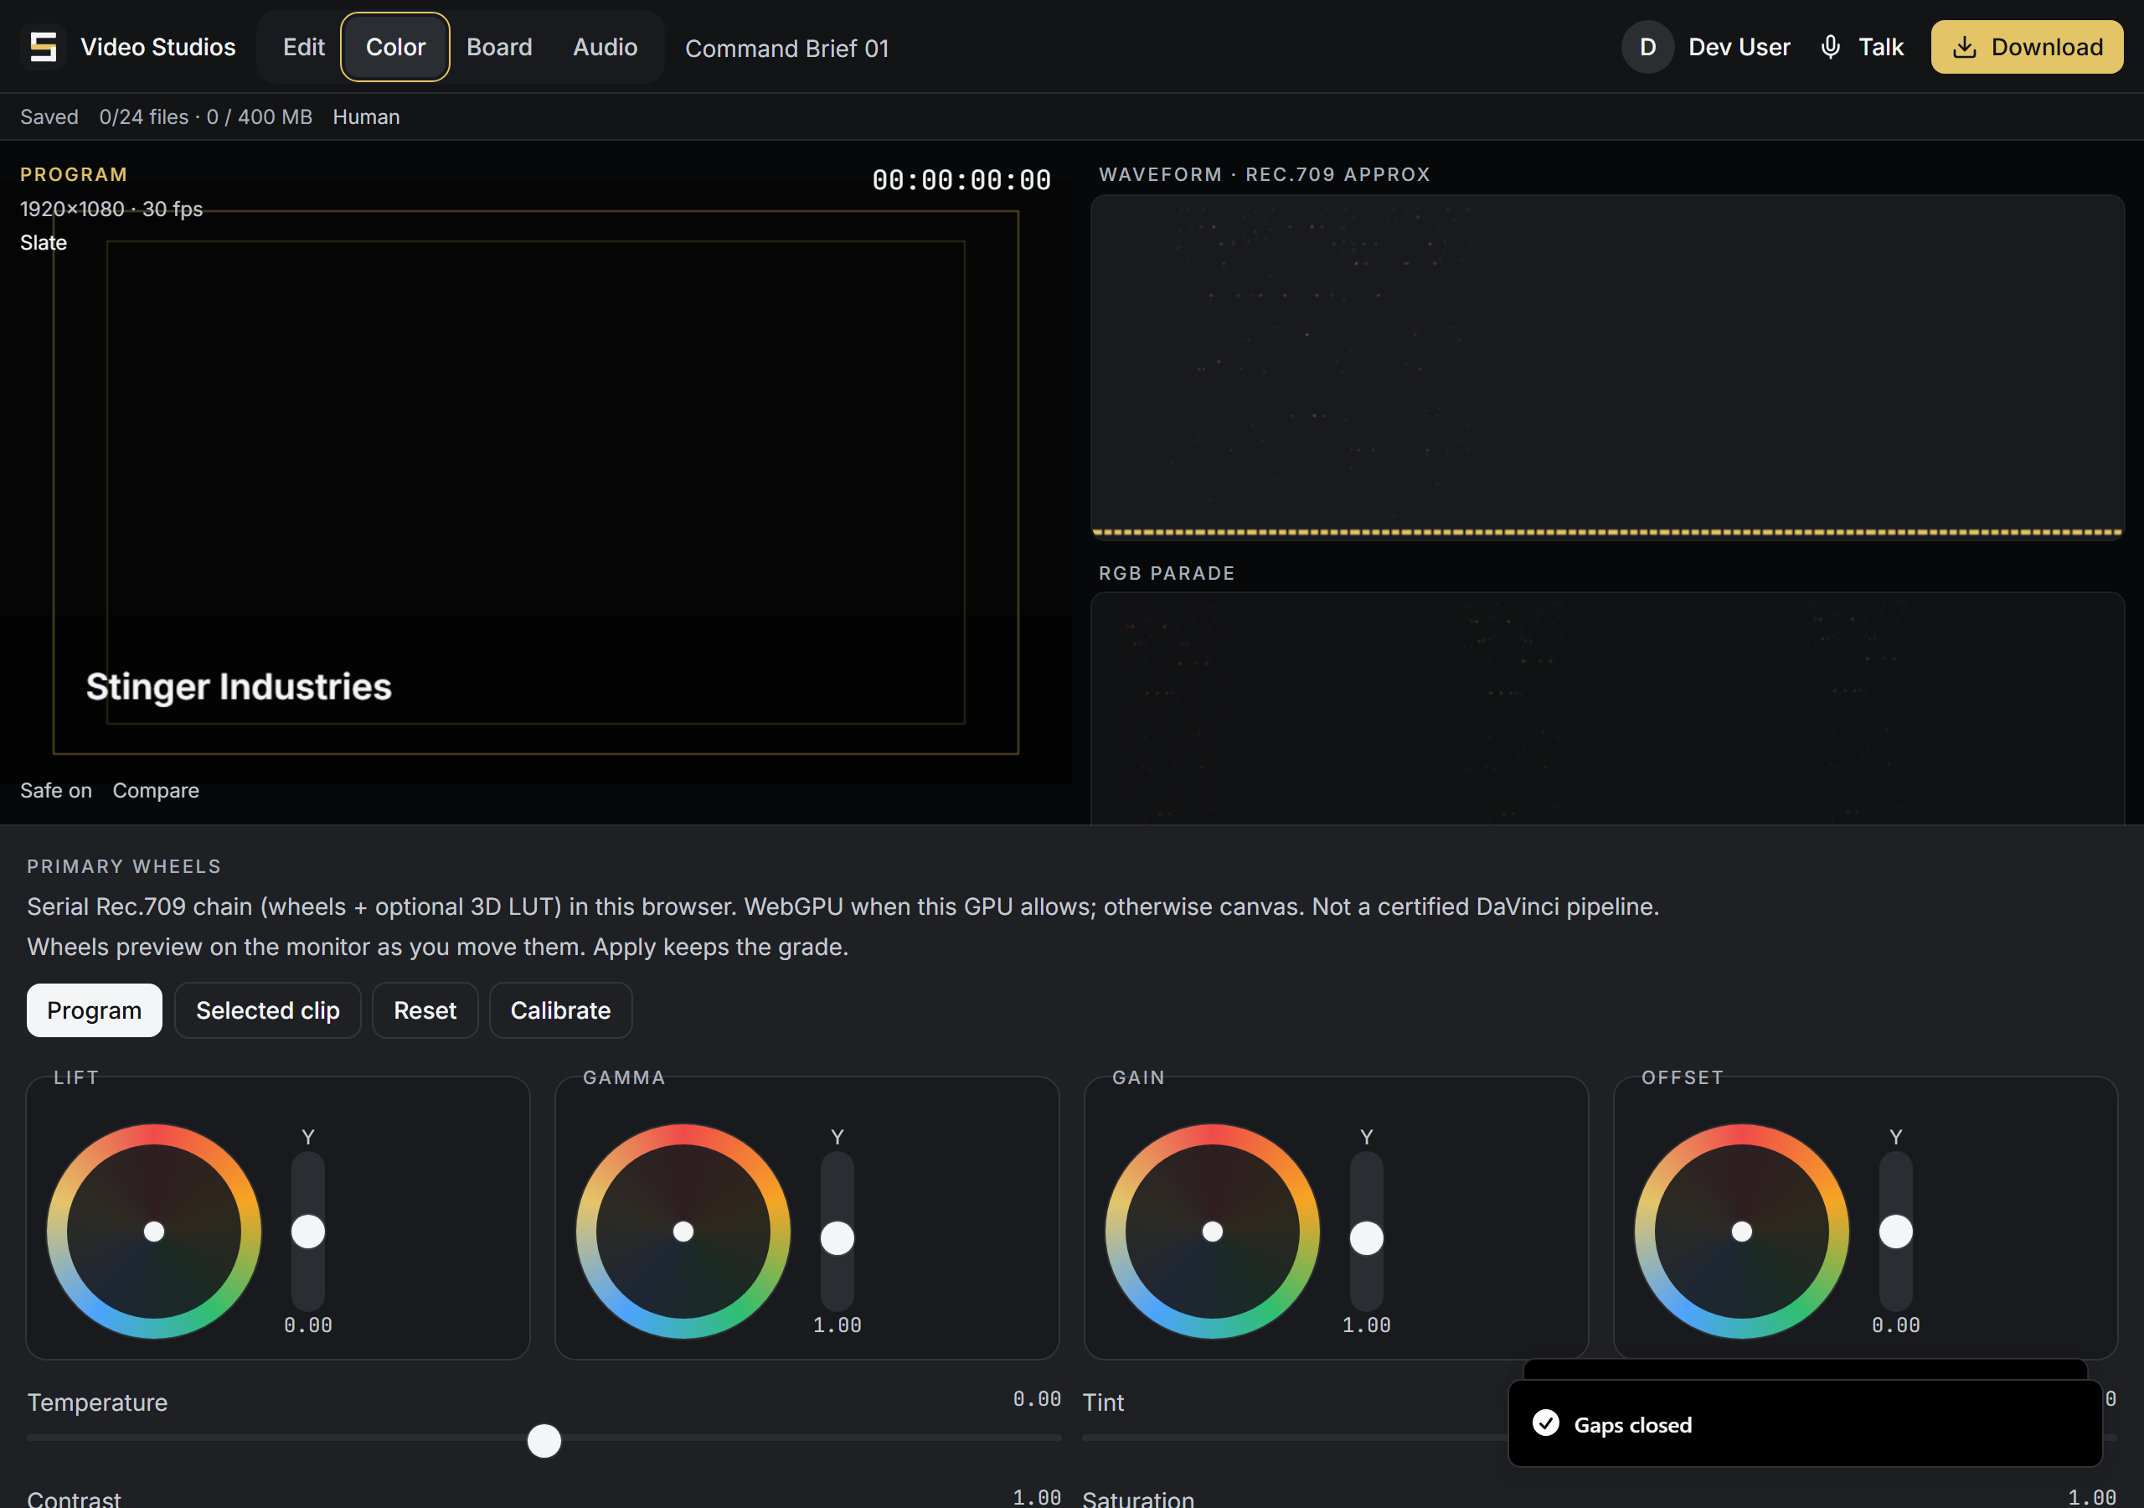Click the Human mode label
Screen dimensions: 2144x1508
click(366, 116)
